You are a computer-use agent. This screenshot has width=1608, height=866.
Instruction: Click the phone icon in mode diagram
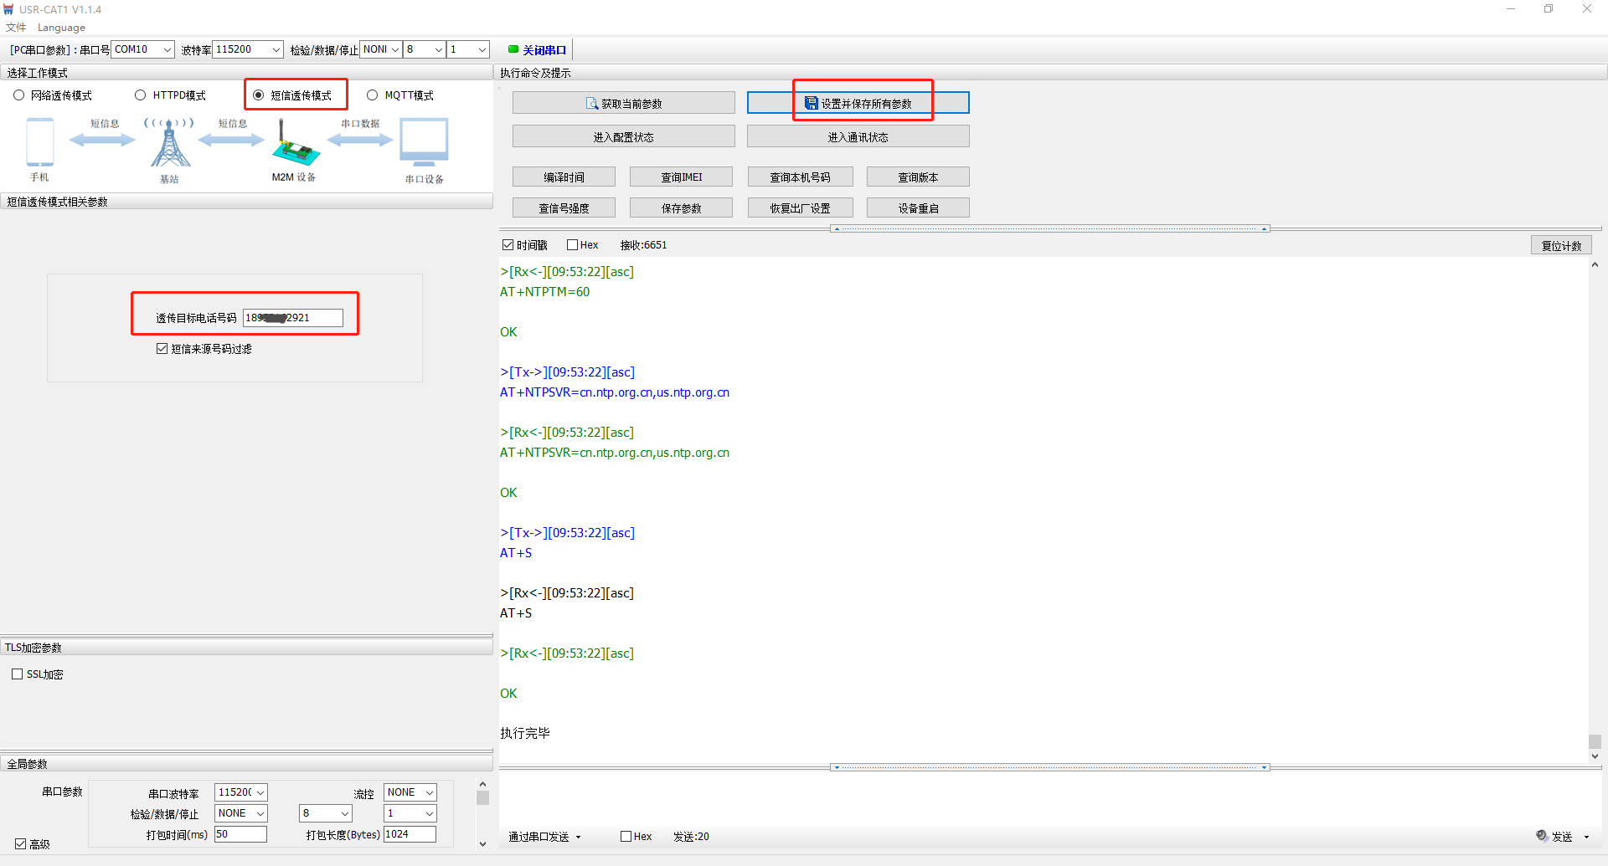click(39, 142)
